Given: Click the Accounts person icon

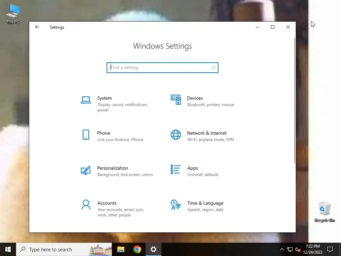Looking at the screenshot, I should [x=86, y=205].
